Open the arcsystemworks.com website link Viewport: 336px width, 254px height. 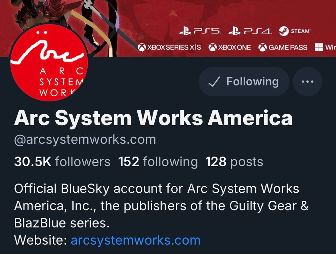click(135, 240)
